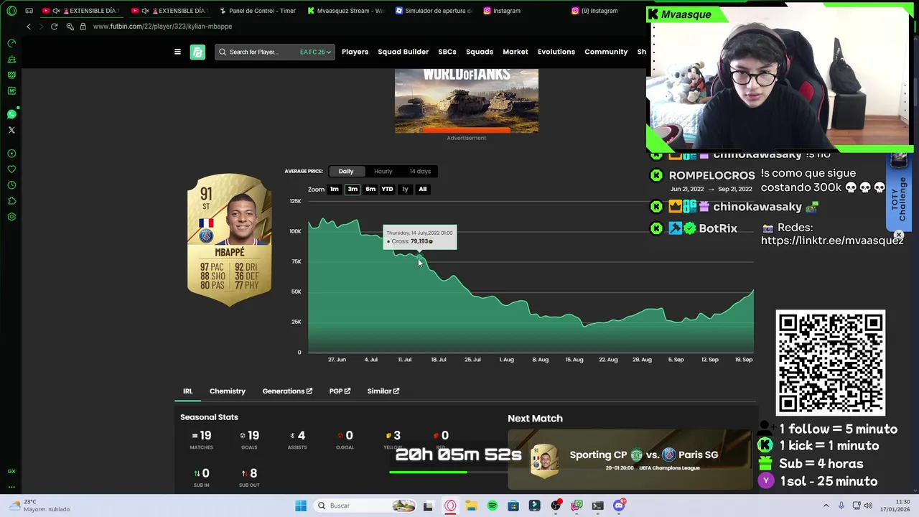Open Windows Start menu
Image resolution: width=919 pixels, height=517 pixels.
point(301,506)
